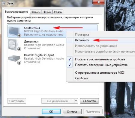Click the Свойства button below the list

tap(89, 101)
